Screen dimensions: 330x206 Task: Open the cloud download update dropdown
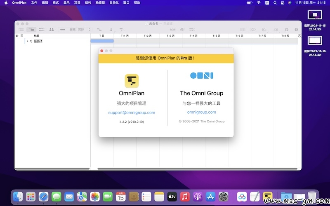(x=276, y=30)
